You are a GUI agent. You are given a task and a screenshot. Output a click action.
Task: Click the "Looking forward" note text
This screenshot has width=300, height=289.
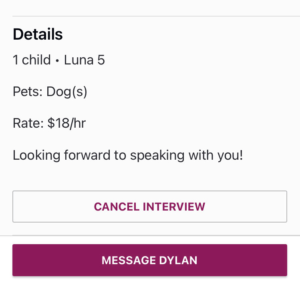128,155
